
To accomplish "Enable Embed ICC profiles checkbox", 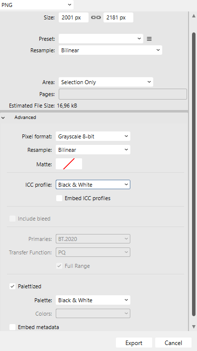I will click(x=59, y=198).
